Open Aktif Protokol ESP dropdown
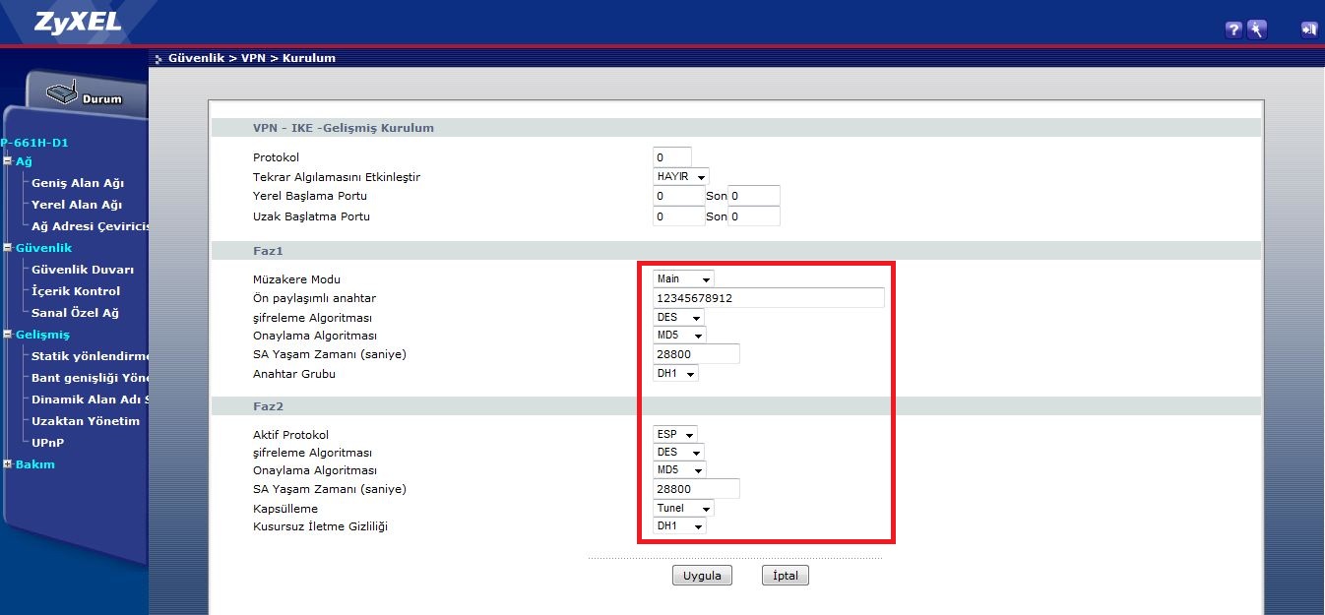1325x615 pixels. (x=675, y=434)
